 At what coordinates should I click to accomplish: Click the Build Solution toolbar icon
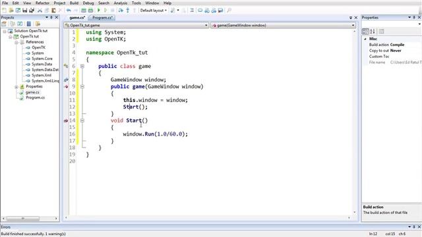point(84,11)
